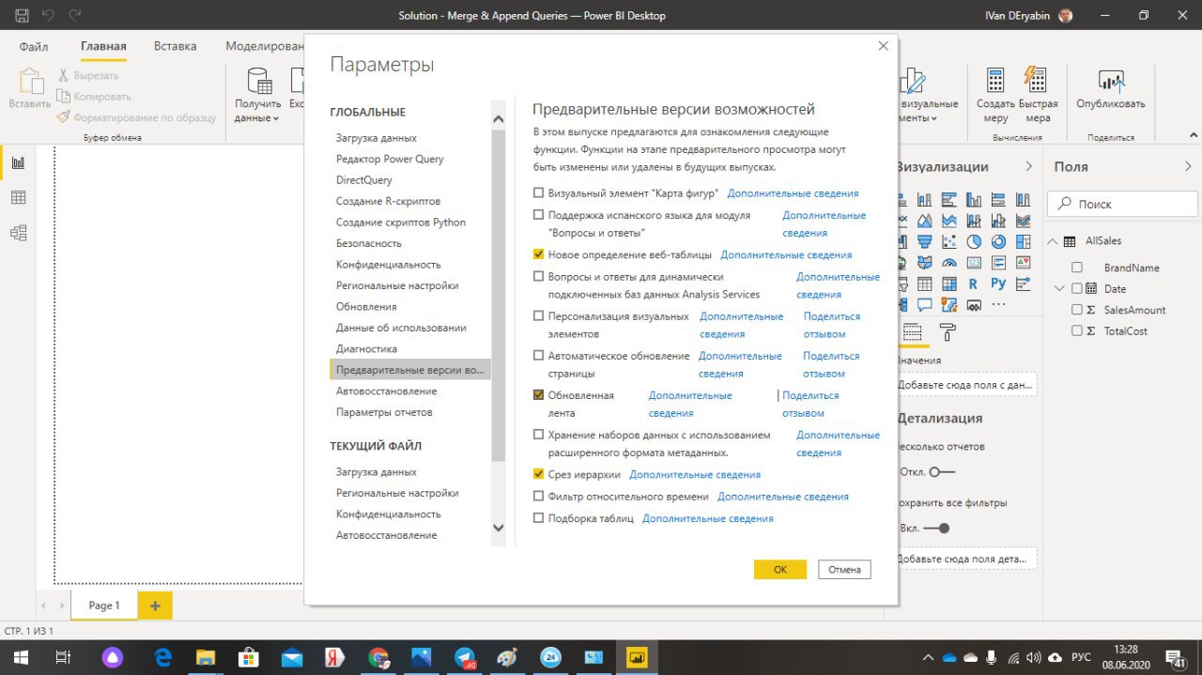The height and width of the screenshot is (675, 1202).
Task: Select the pie chart visual
Action: pos(974,241)
